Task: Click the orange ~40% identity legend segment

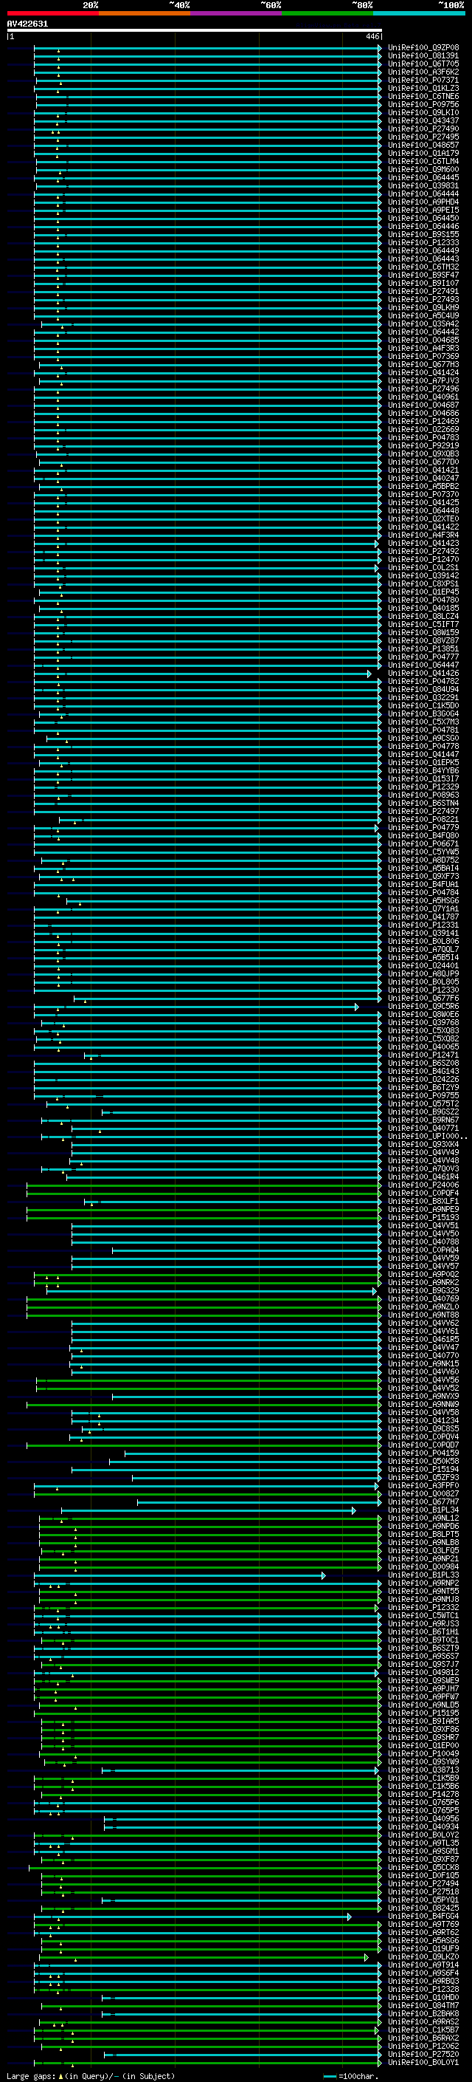Action: [145, 14]
